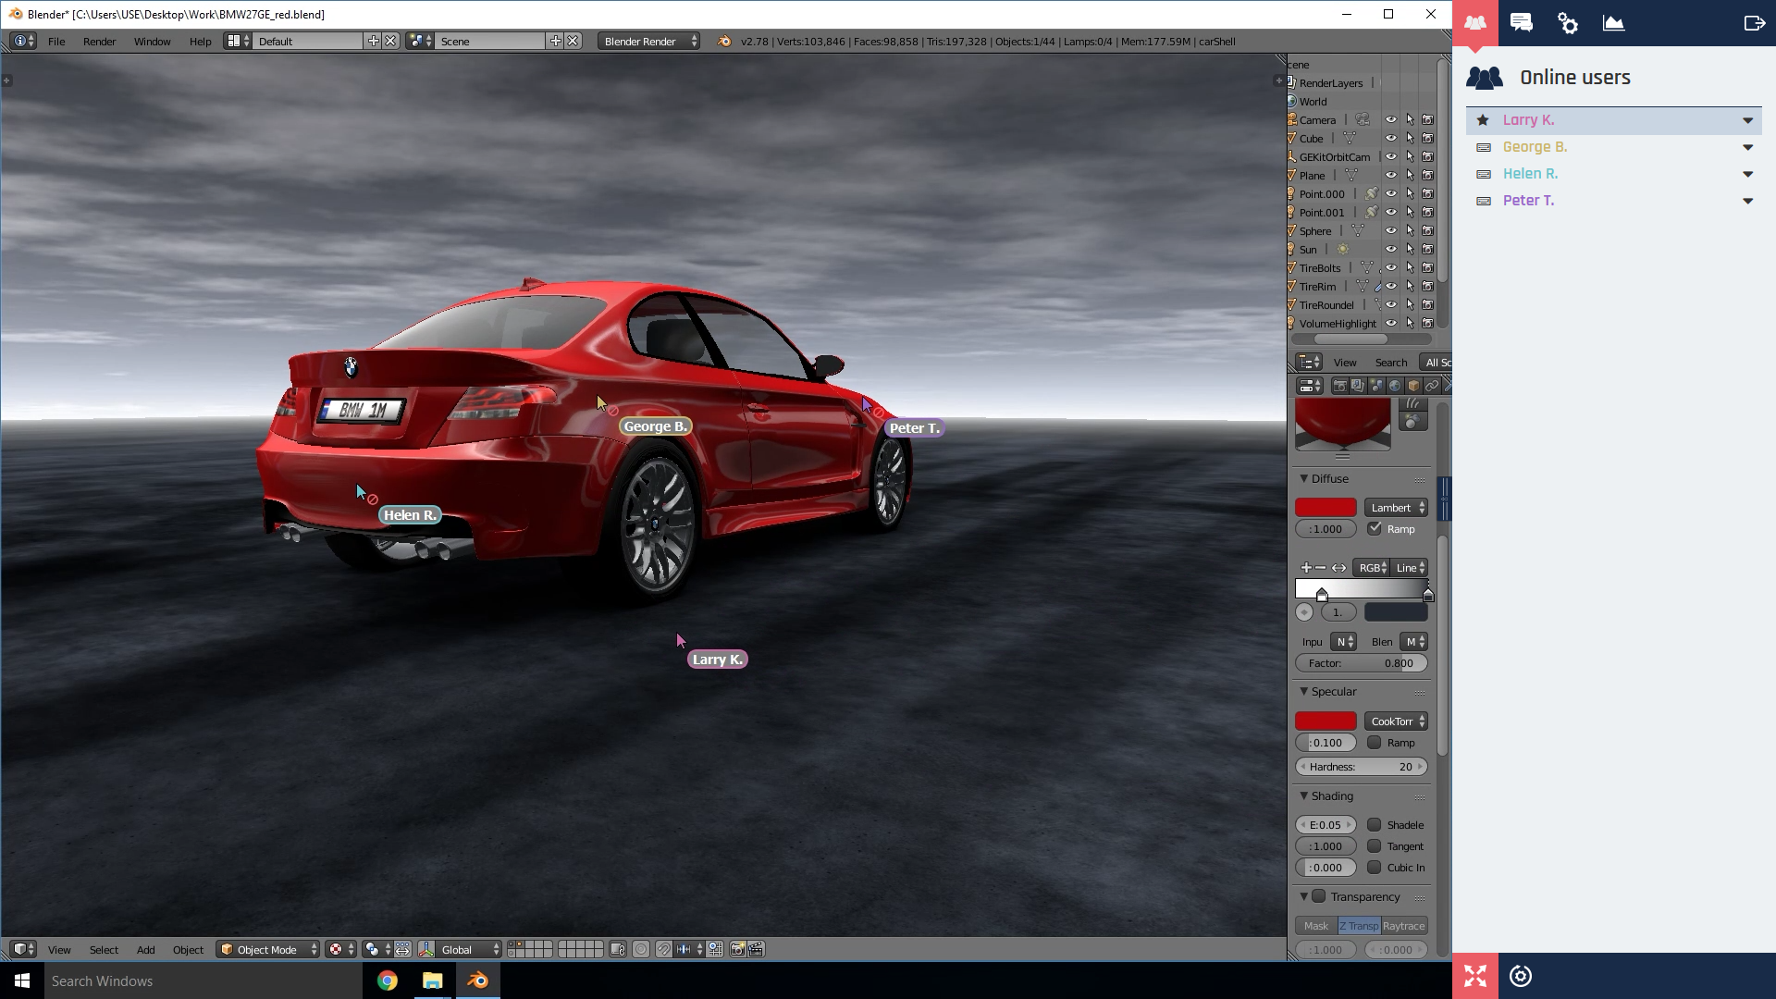Image resolution: width=1776 pixels, height=999 pixels.
Task: Open the chat messages panel icon
Action: [1522, 23]
